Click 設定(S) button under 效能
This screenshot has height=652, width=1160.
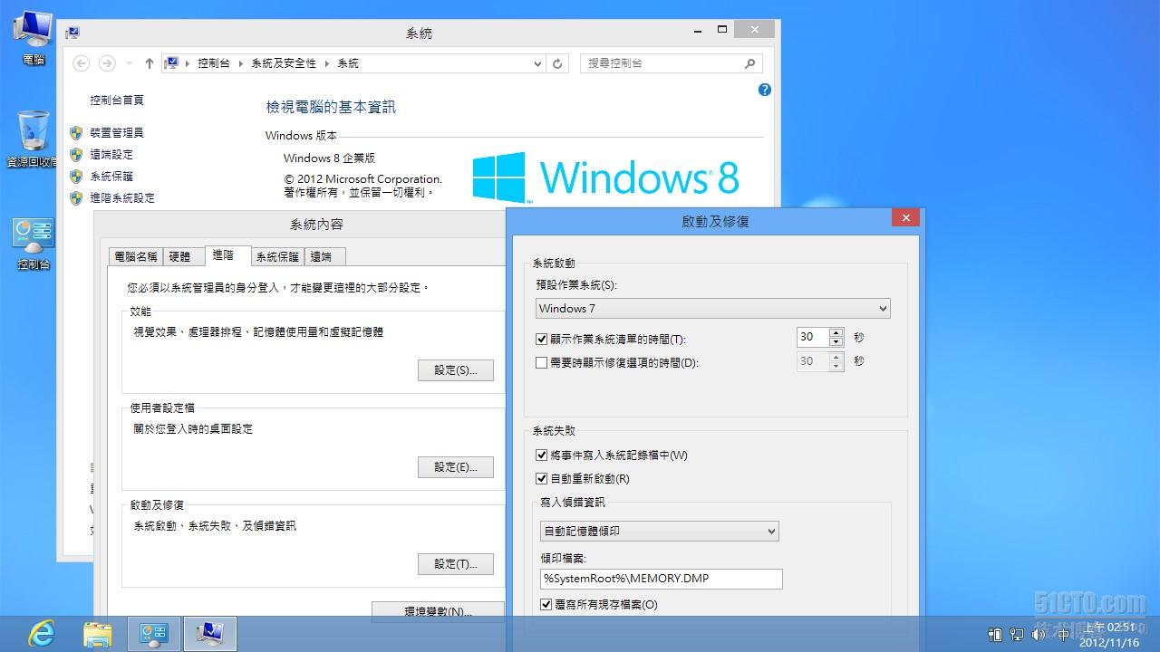(456, 370)
